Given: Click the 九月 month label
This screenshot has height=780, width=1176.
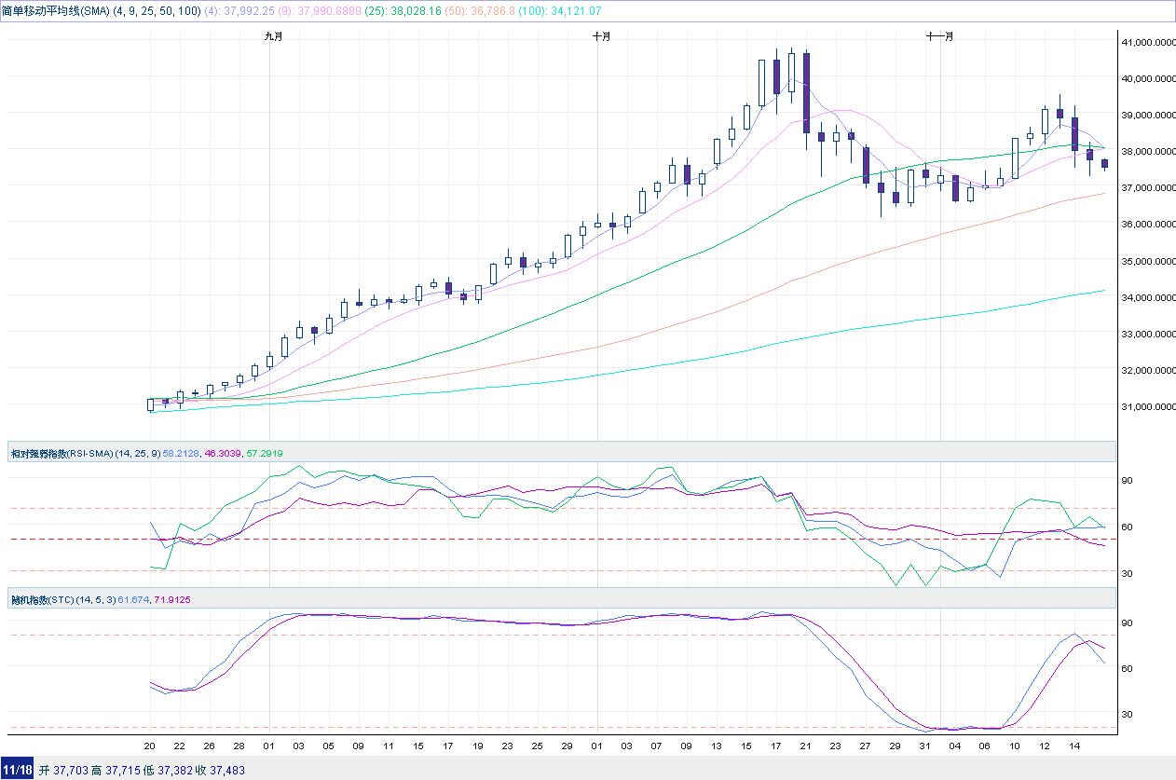Looking at the screenshot, I should pyautogui.click(x=273, y=36).
